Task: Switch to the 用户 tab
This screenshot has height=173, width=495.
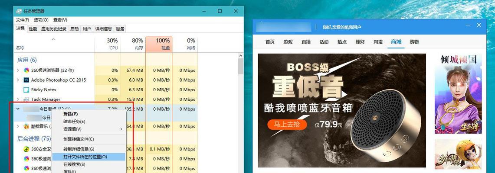Action: (x=87, y=29)
